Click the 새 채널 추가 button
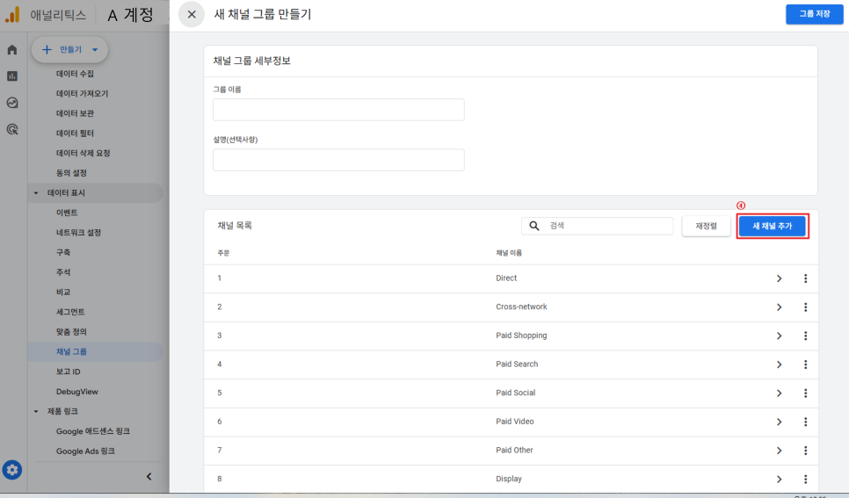Viewport: 849px width, 498px height. (x=773, y=226)
